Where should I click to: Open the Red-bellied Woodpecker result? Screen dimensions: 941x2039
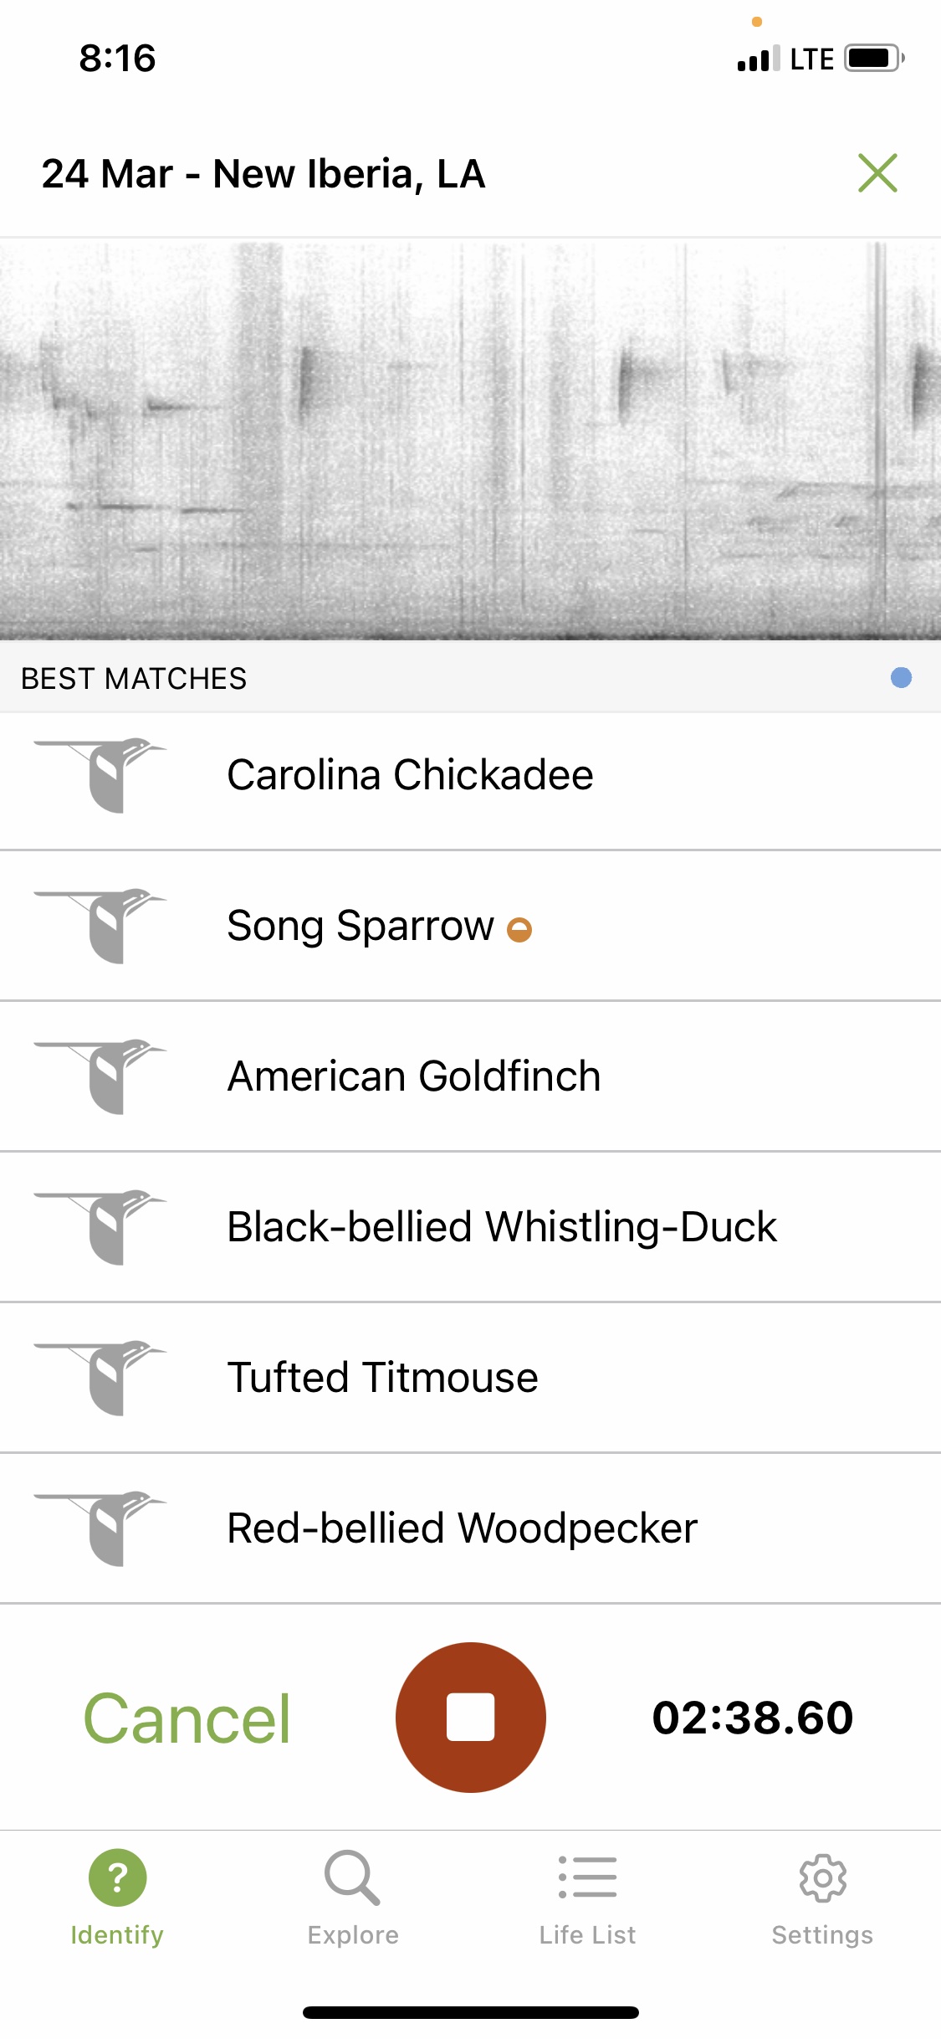[x=462, y=1528]
